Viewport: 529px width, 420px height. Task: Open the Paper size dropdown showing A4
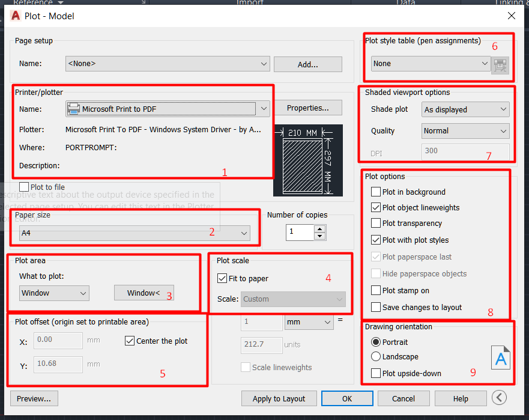(244, 233)
